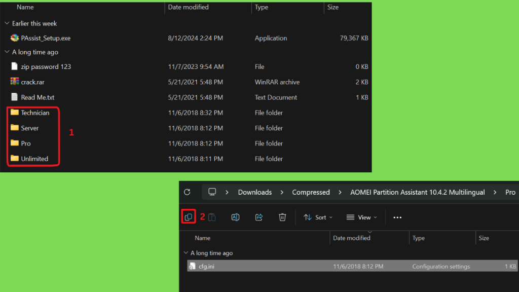Click the Text Document type cell

(276, 97)
